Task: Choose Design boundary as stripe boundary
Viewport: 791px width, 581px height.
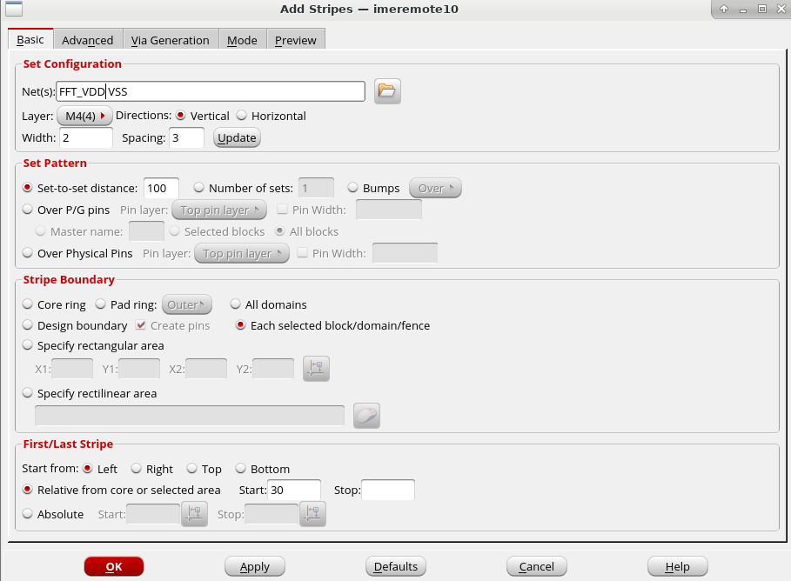Action: (x=26, y=325)
